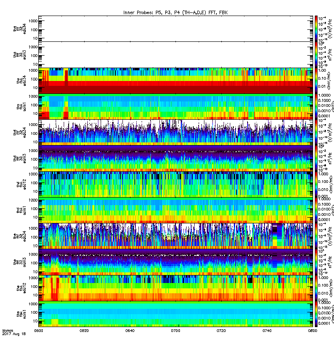Click the 'thd fbk edc12' y-axis title

21,184
